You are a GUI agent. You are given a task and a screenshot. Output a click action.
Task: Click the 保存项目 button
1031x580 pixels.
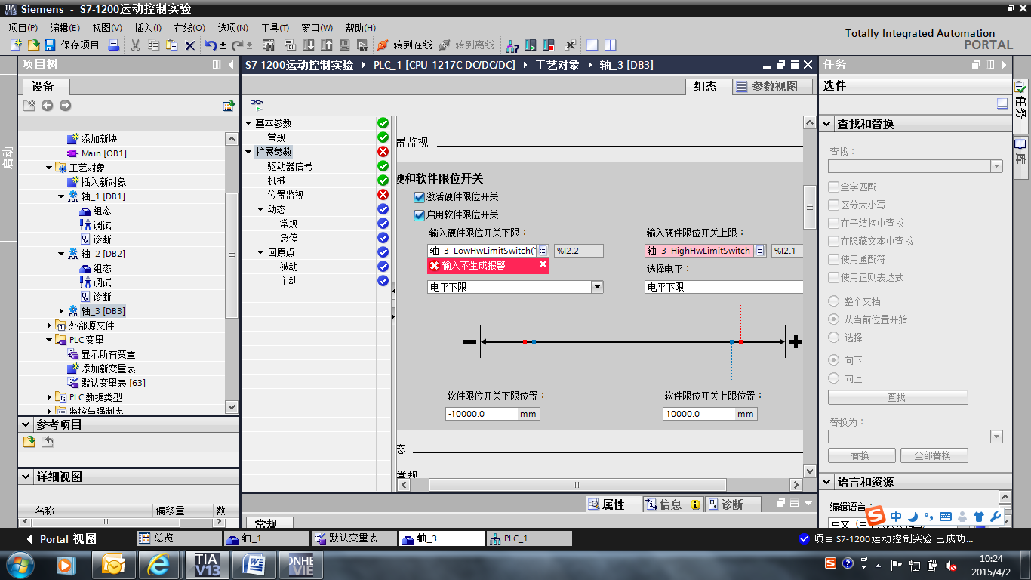pos(72,45)
